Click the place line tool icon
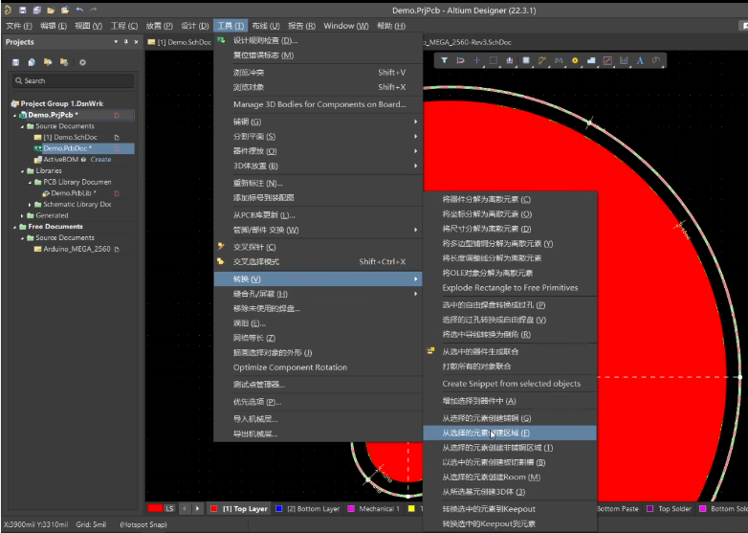The height and width of the screenshot is (533, 748). pyautogui.click(x=607, y=60)
